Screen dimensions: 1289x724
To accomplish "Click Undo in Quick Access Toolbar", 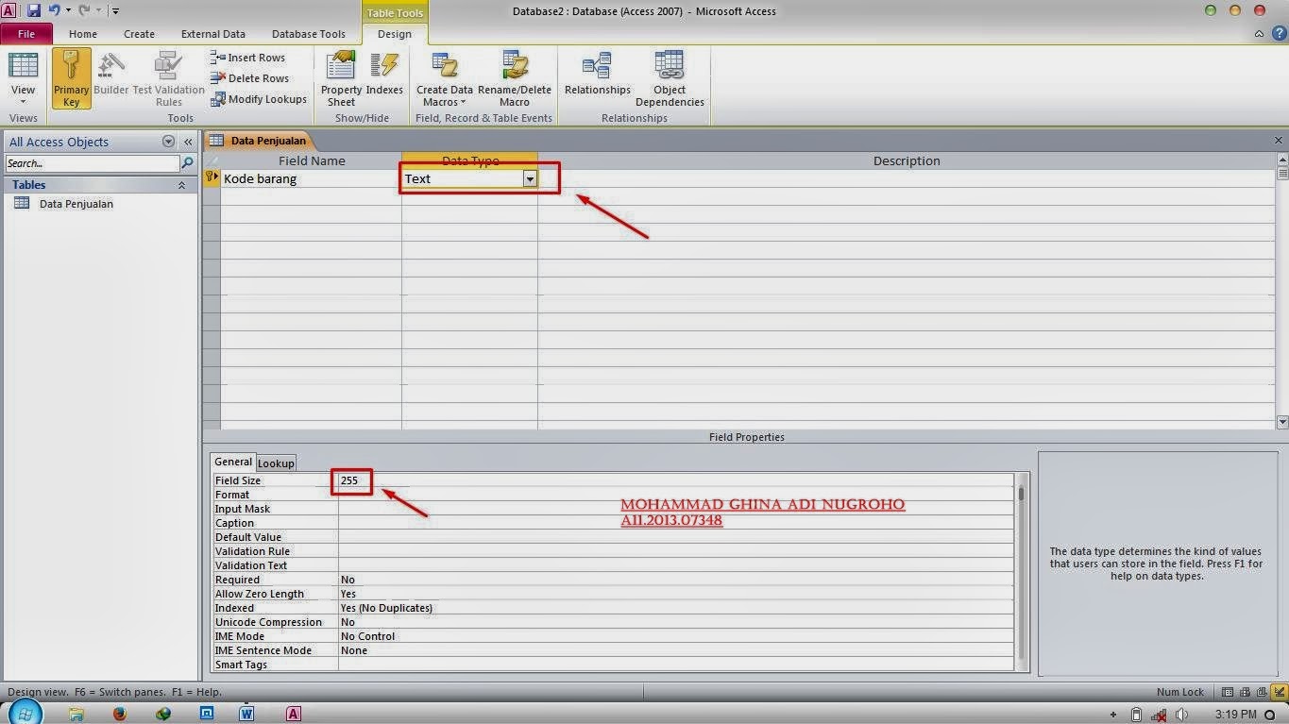I will pos(55,10).
